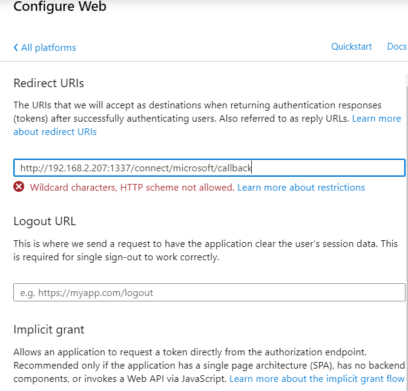Screen dimensions: 408x391
Task: Click the Configure Web panel title
Action: pyautogui.click(x=59, y=7)
